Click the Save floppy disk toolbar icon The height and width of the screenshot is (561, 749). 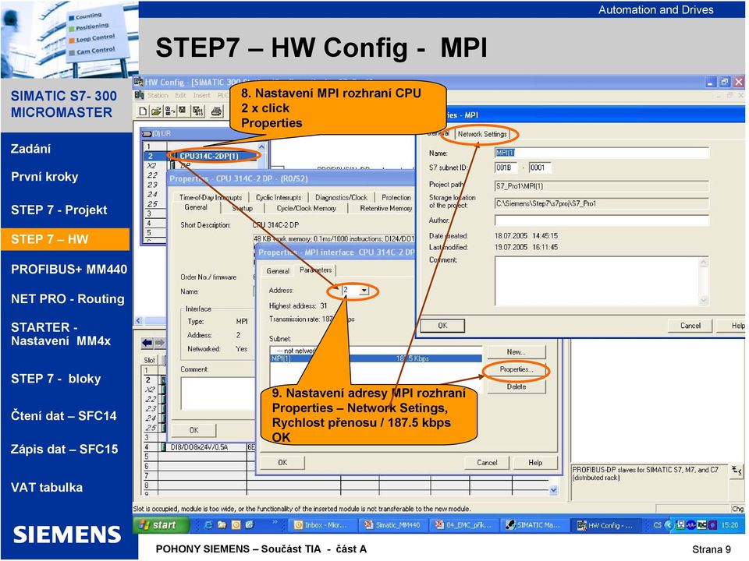coord(182,111)
